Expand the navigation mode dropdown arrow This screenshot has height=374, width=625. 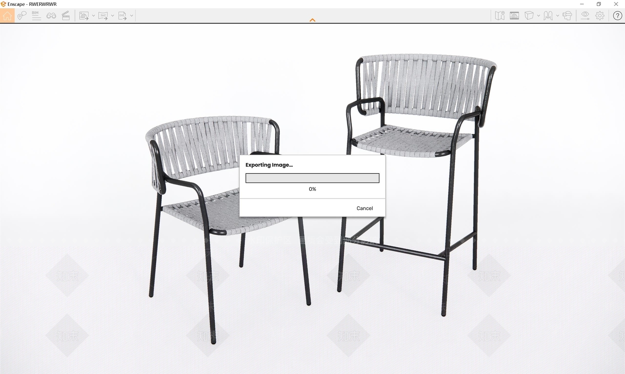pyautogui.click(x=557, y=16)
